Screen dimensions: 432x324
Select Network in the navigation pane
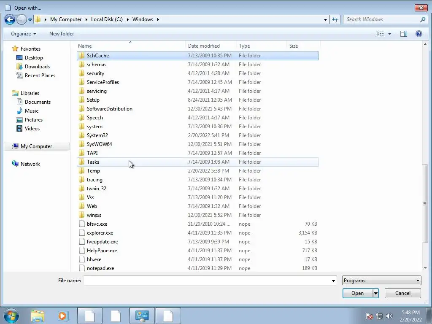(x=26, y=164)
